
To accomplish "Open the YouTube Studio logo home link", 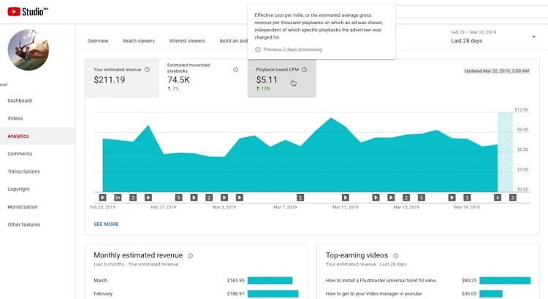I will click(x=28, y=12).
